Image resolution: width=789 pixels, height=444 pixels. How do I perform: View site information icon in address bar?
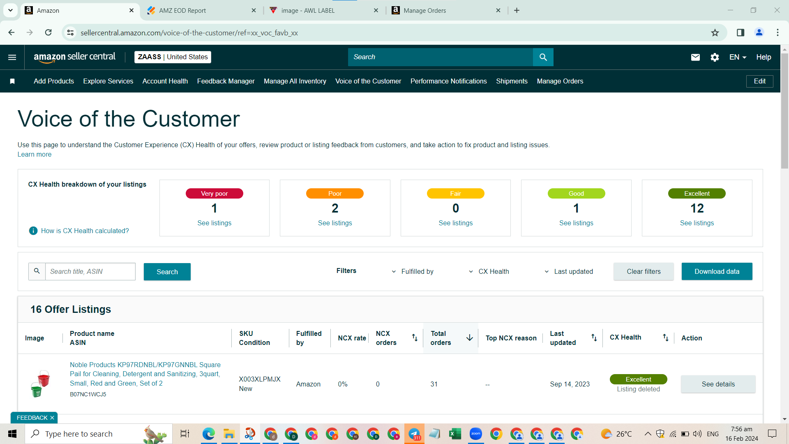click(71, 33)
